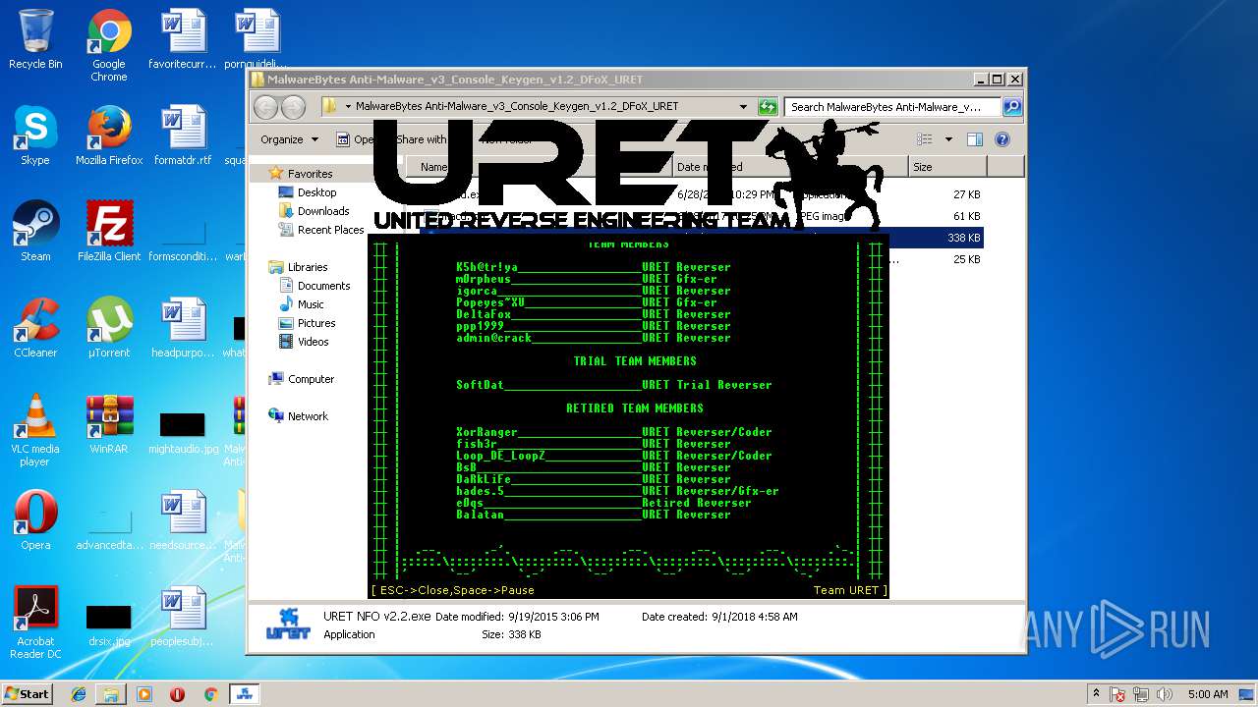The image size is (1258, 707).
Task: Click Share with toolbar menu
Action: click(422, 139)
